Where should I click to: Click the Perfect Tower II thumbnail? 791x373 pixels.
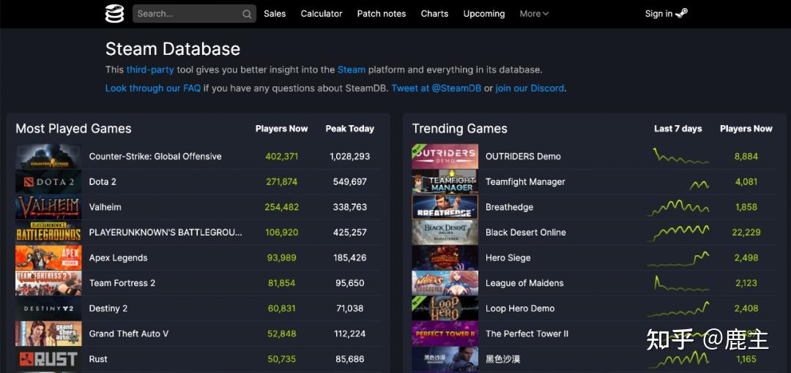click(x=445, y=334)
